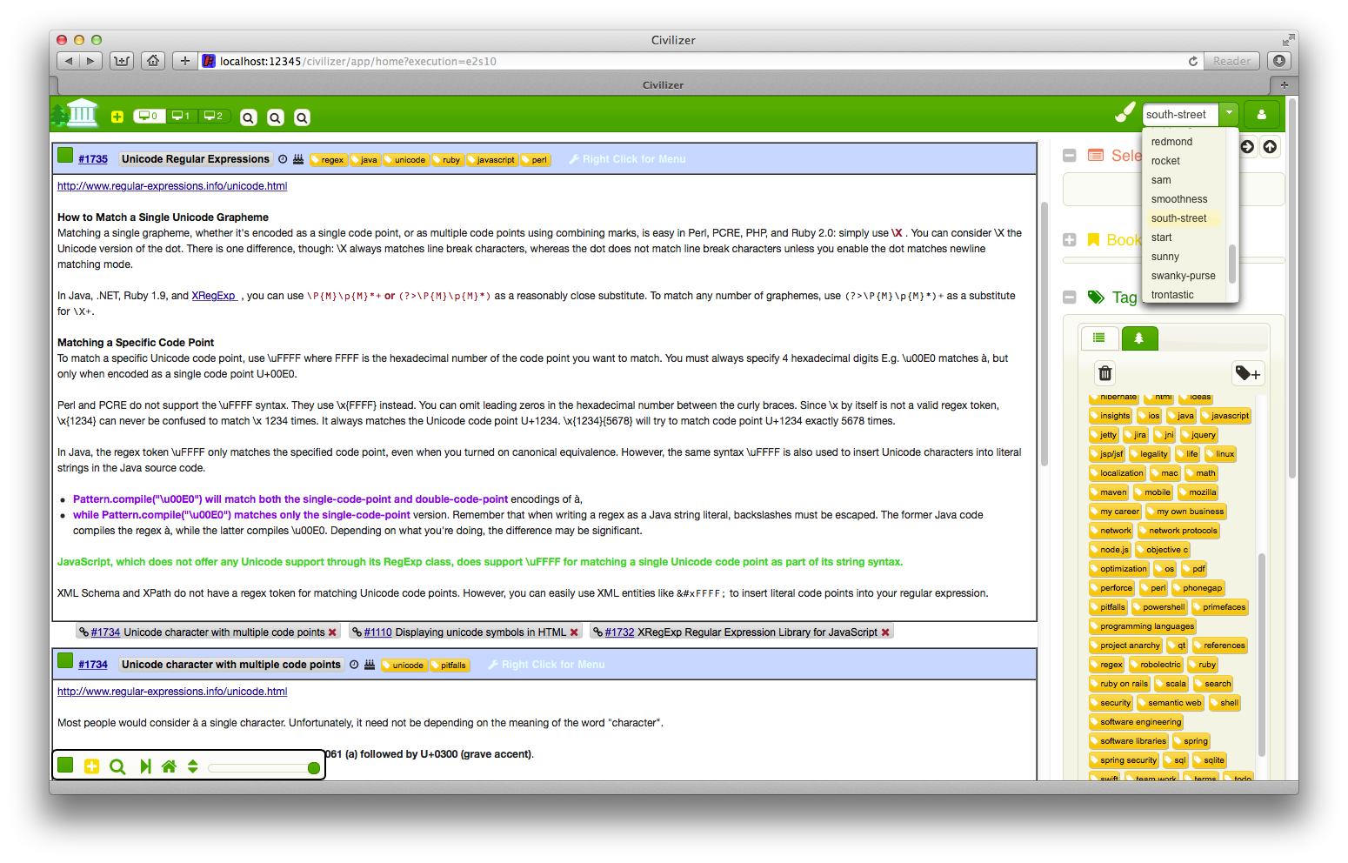Open the magic wand theme styler icon
Viewport: 1348px width, 863px height.
point(1124,112)
